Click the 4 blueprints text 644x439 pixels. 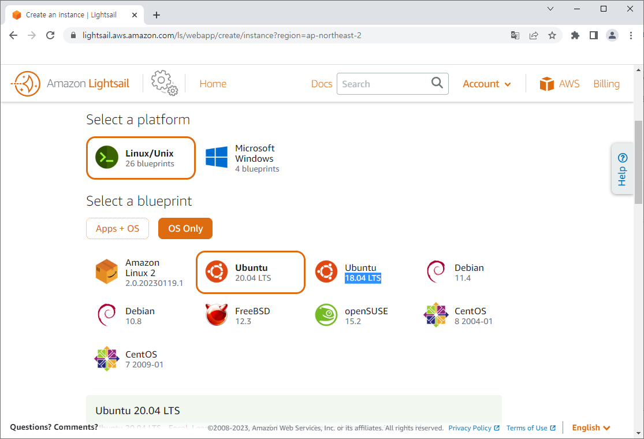click(x=257, y=169)
